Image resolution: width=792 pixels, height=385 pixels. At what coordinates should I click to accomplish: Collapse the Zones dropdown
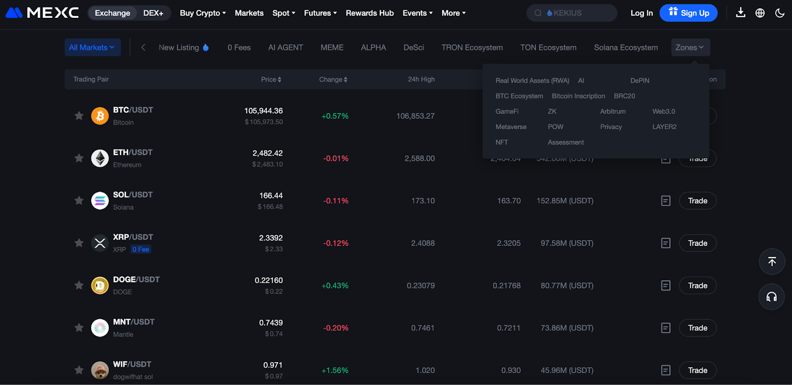(x=690, y=48)
